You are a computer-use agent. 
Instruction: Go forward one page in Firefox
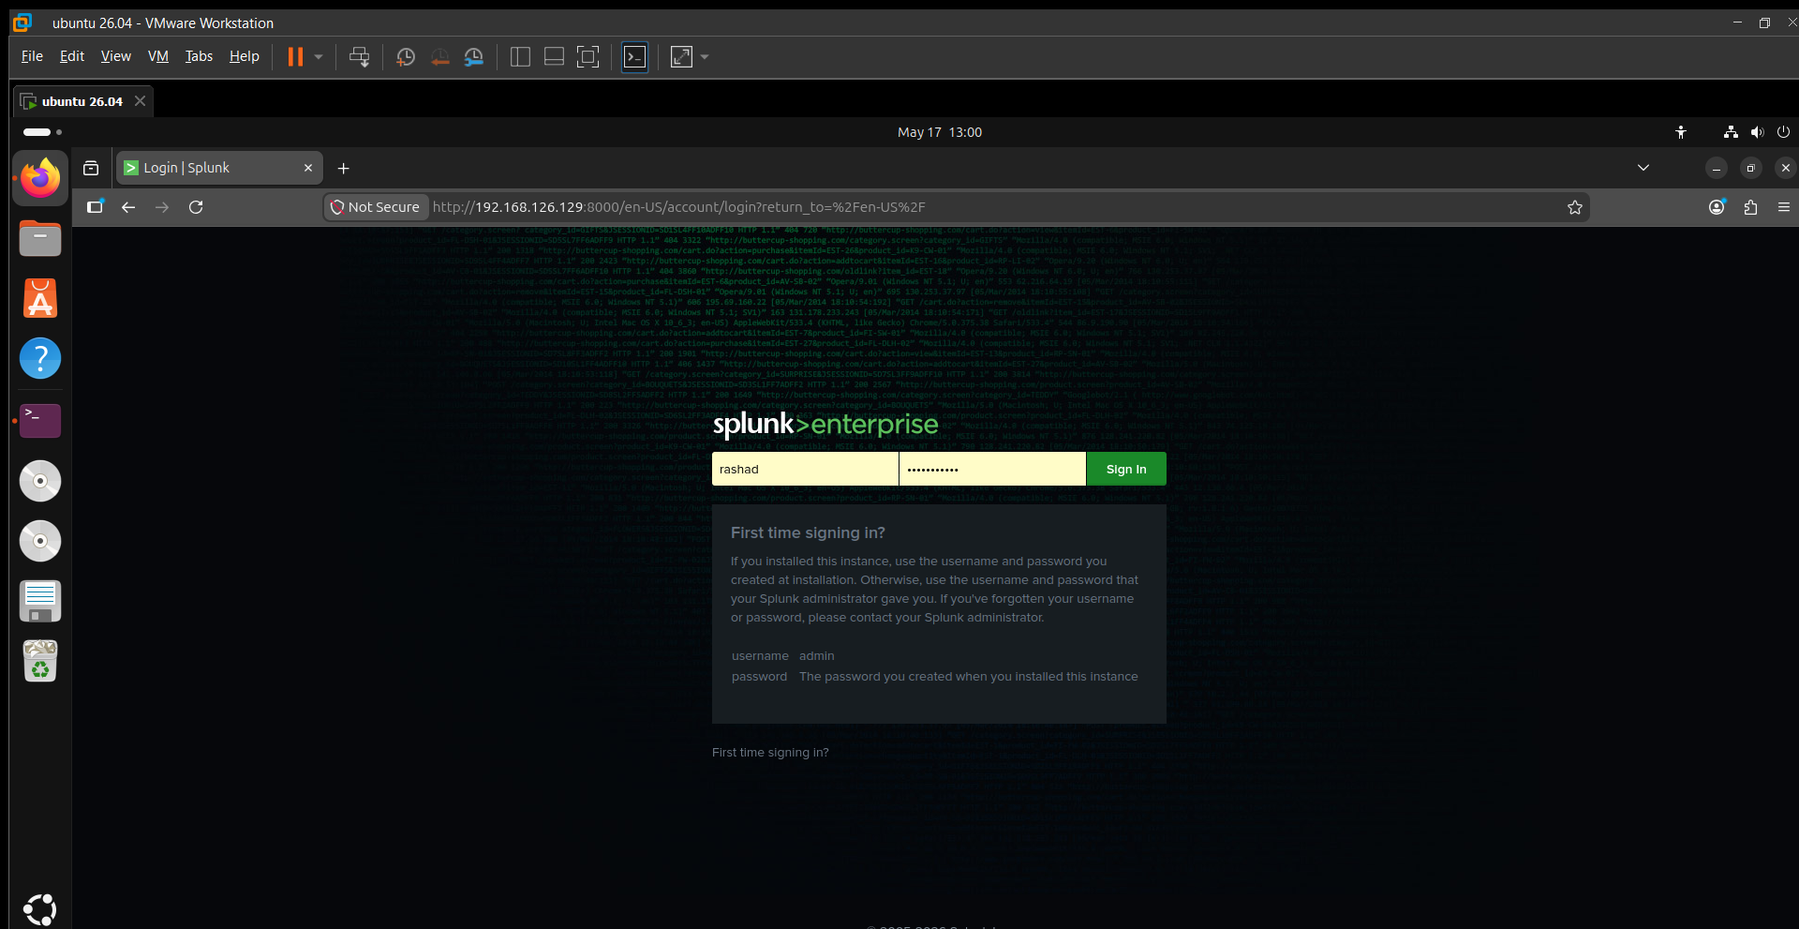162,207
